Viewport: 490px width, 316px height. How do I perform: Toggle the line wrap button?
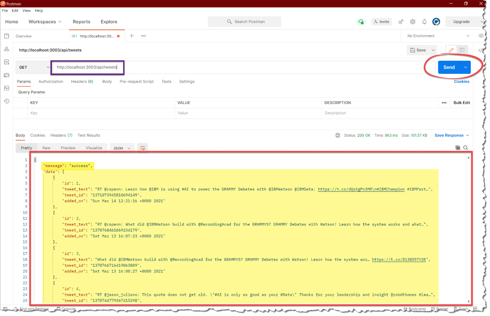142,148
